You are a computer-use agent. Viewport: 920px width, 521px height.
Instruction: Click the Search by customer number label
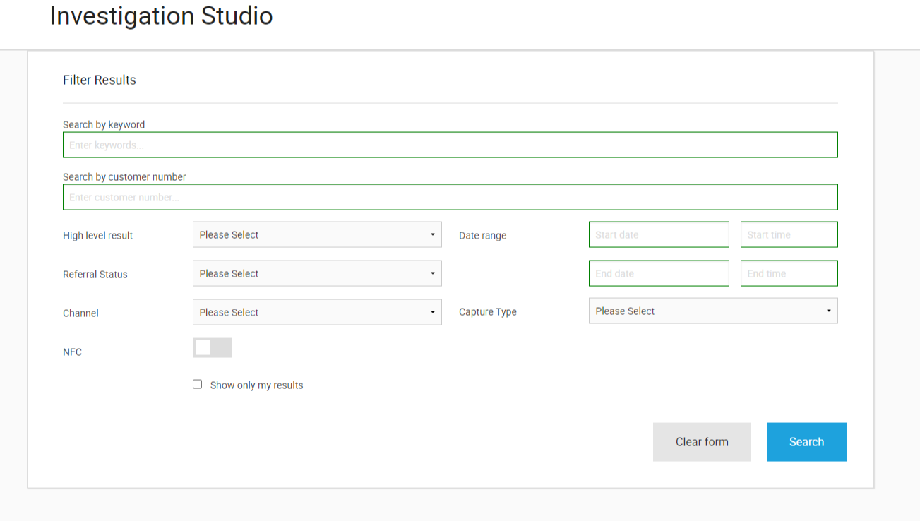coord(124,177)
